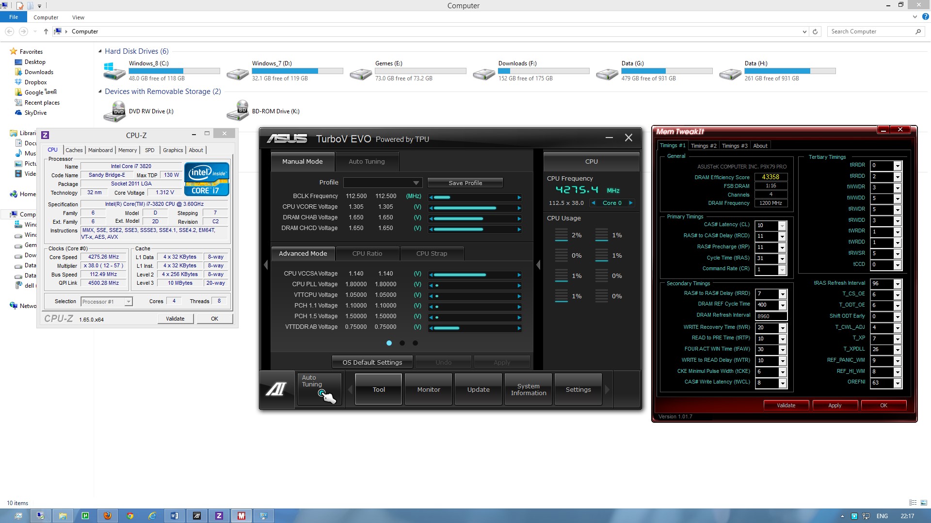Switch to Timings #2 tab

tap(703, 146)
